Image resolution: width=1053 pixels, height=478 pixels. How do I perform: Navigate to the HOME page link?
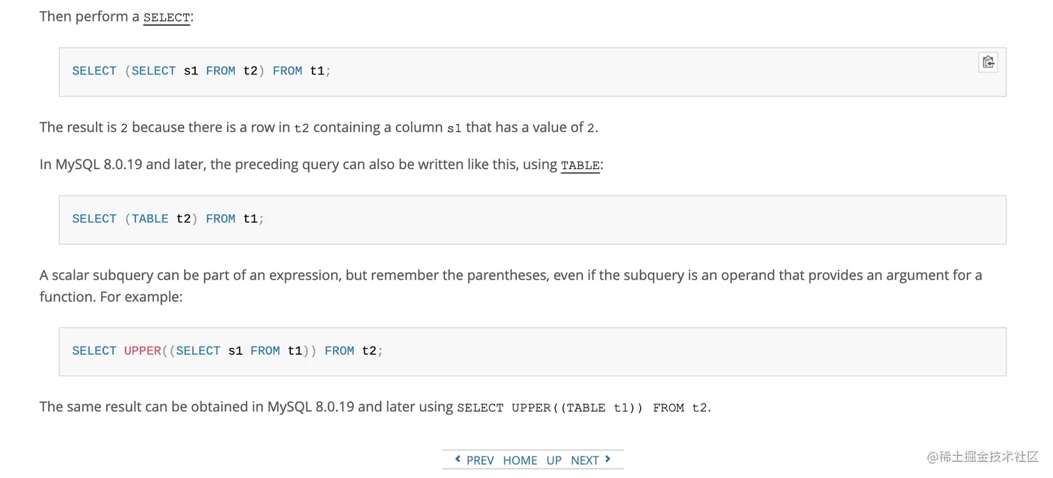click(520, 460)
